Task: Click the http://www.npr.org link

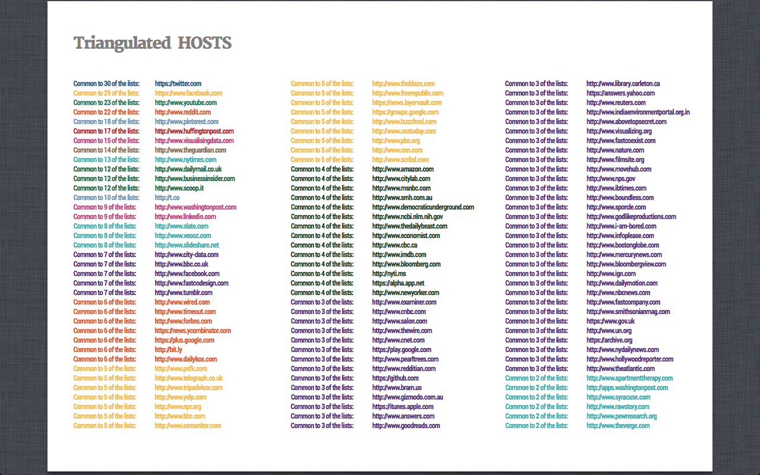Action: tap(178, 407)
